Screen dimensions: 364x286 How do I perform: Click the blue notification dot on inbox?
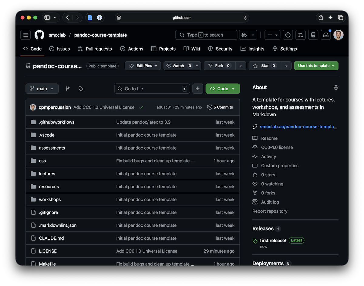coord(329,31)
